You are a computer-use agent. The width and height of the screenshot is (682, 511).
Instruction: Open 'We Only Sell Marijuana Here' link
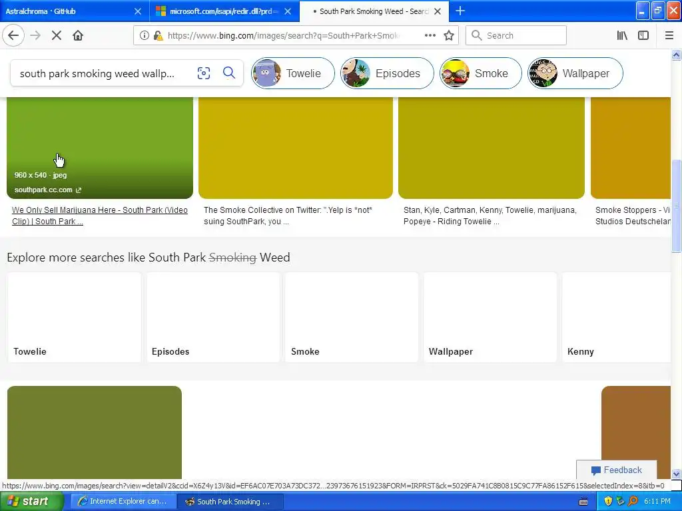100,216
